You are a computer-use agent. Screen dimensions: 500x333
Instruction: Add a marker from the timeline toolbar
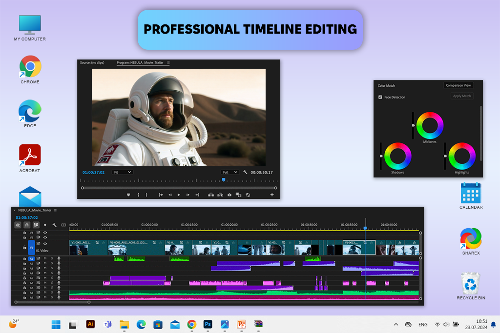pyautogui.click(x=45, y=225)
